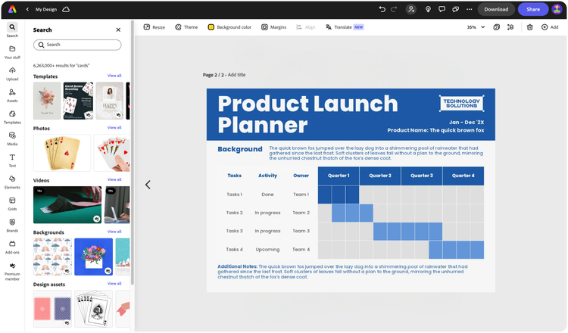This screenshot has height=333, width=568.
Task: Select the green table cards video
Action: (67, 204)
